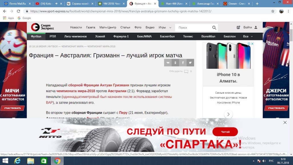Select the Биатлон category

click(230, 36)
